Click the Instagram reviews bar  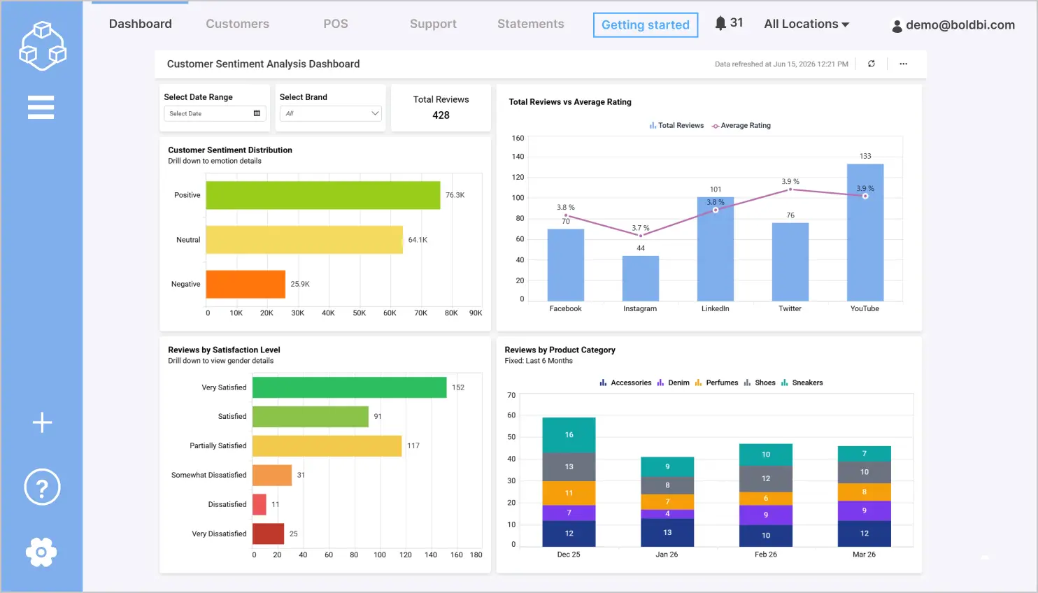point(641,278)
